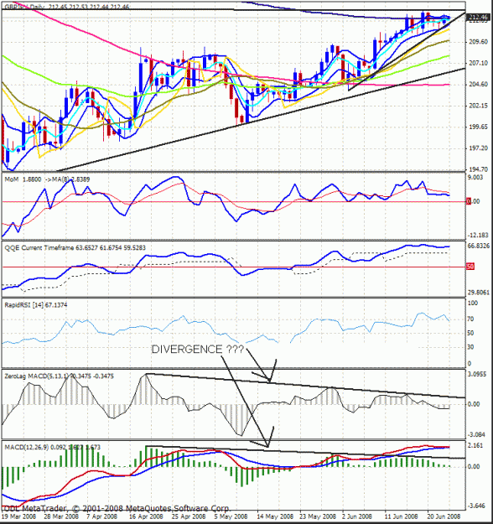Click the red 50 level tag in QQE panel
Viewport: 493px width, 524px height.
[x=470, y=267]
